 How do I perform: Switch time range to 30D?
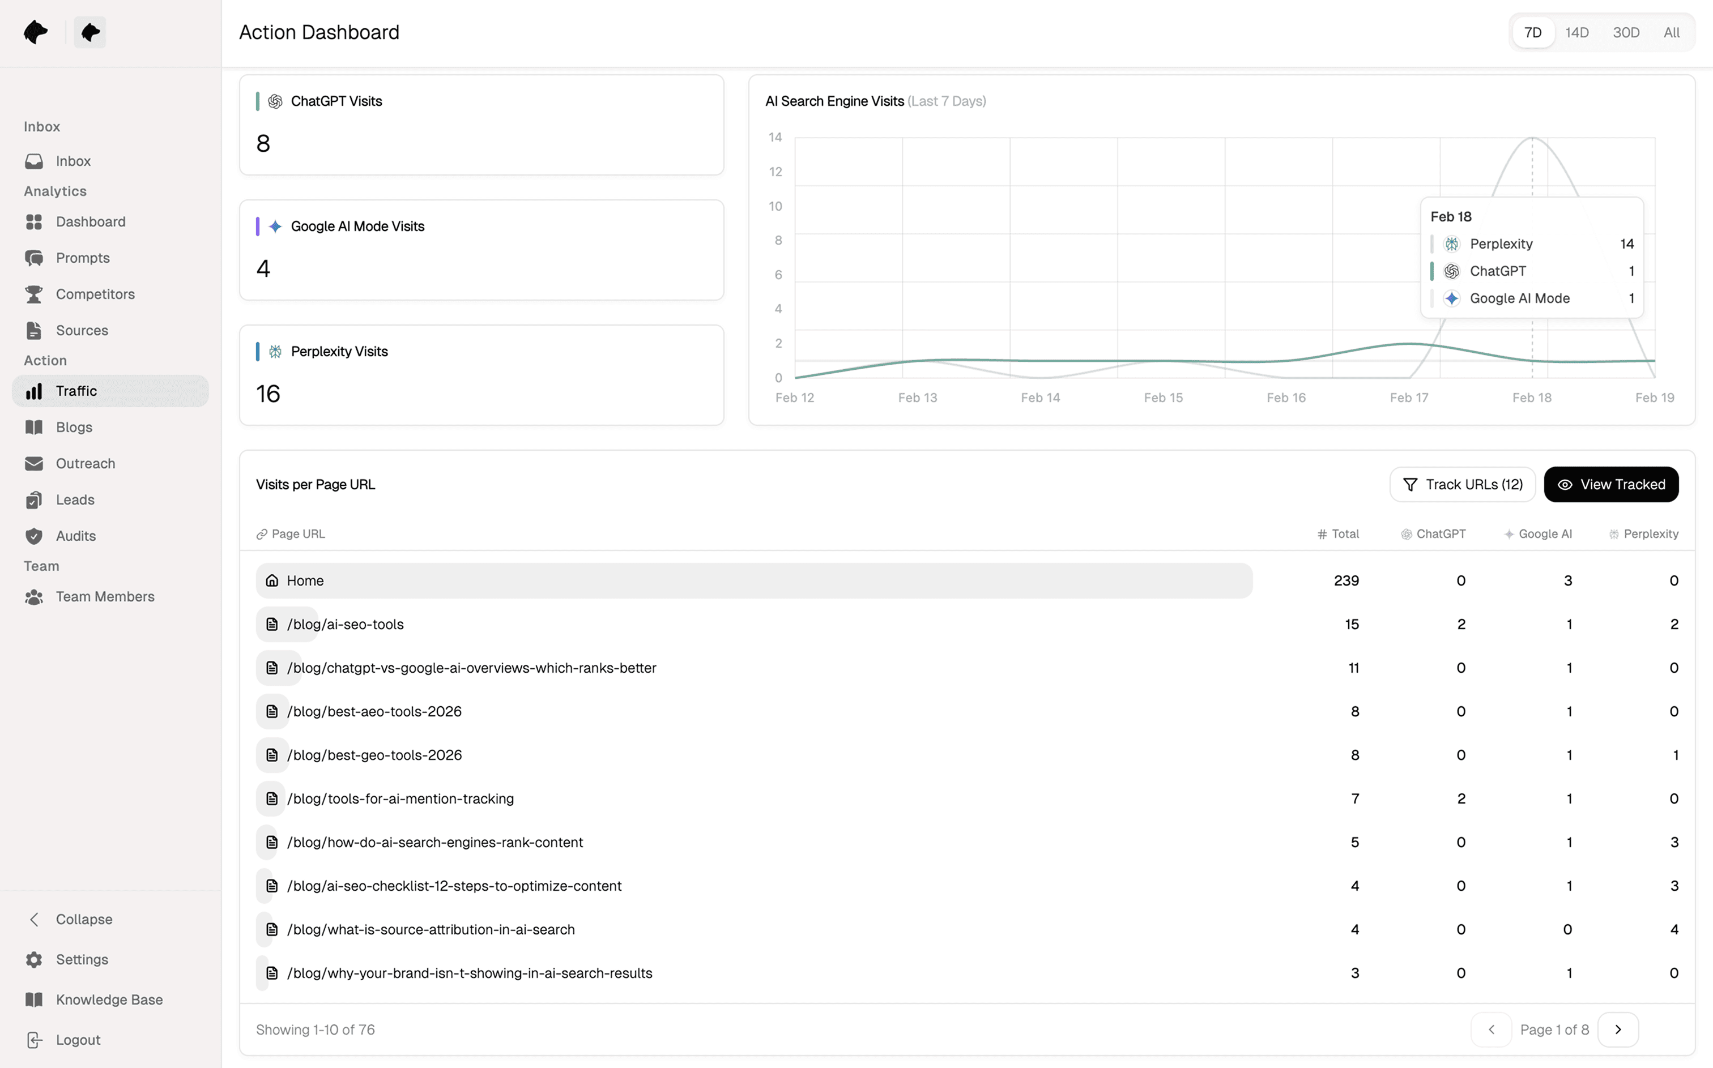(x=1625, y=32)
